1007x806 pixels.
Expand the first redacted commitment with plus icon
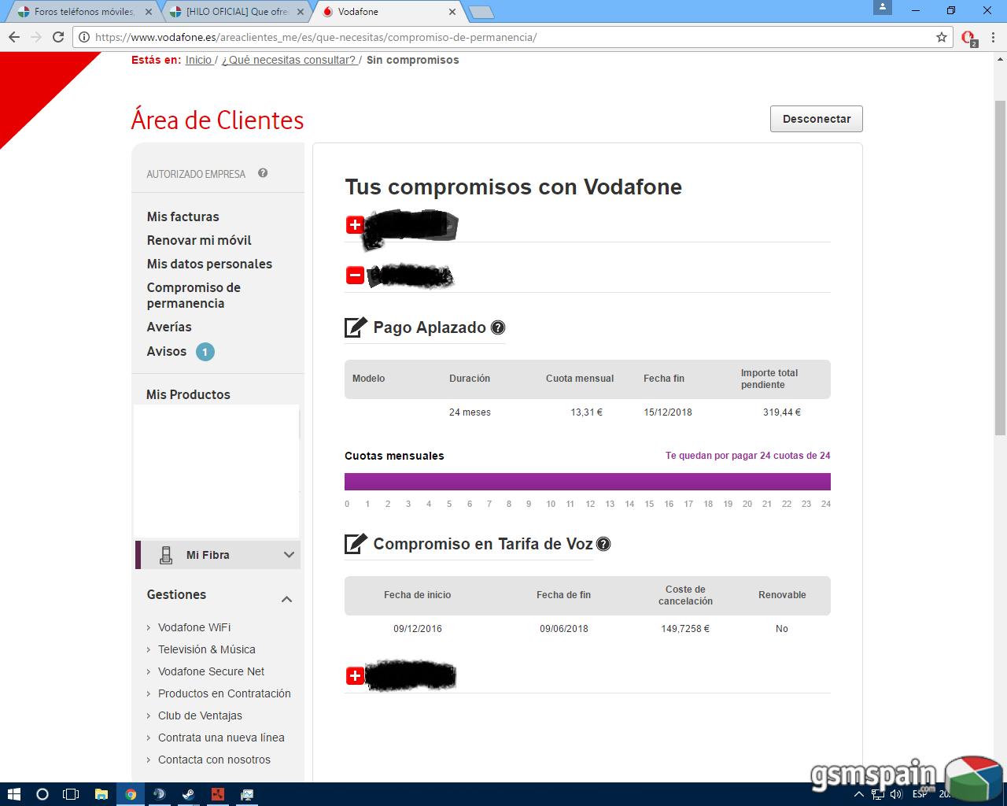(x=355, y=225)
